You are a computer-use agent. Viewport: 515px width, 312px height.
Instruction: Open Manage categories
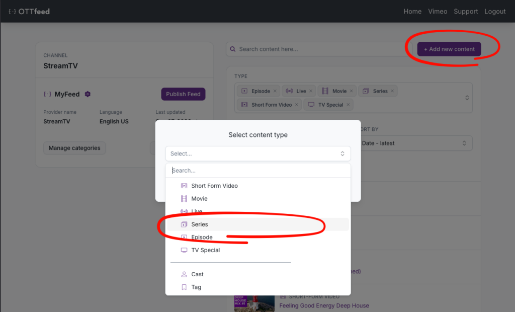coord(74,148)
